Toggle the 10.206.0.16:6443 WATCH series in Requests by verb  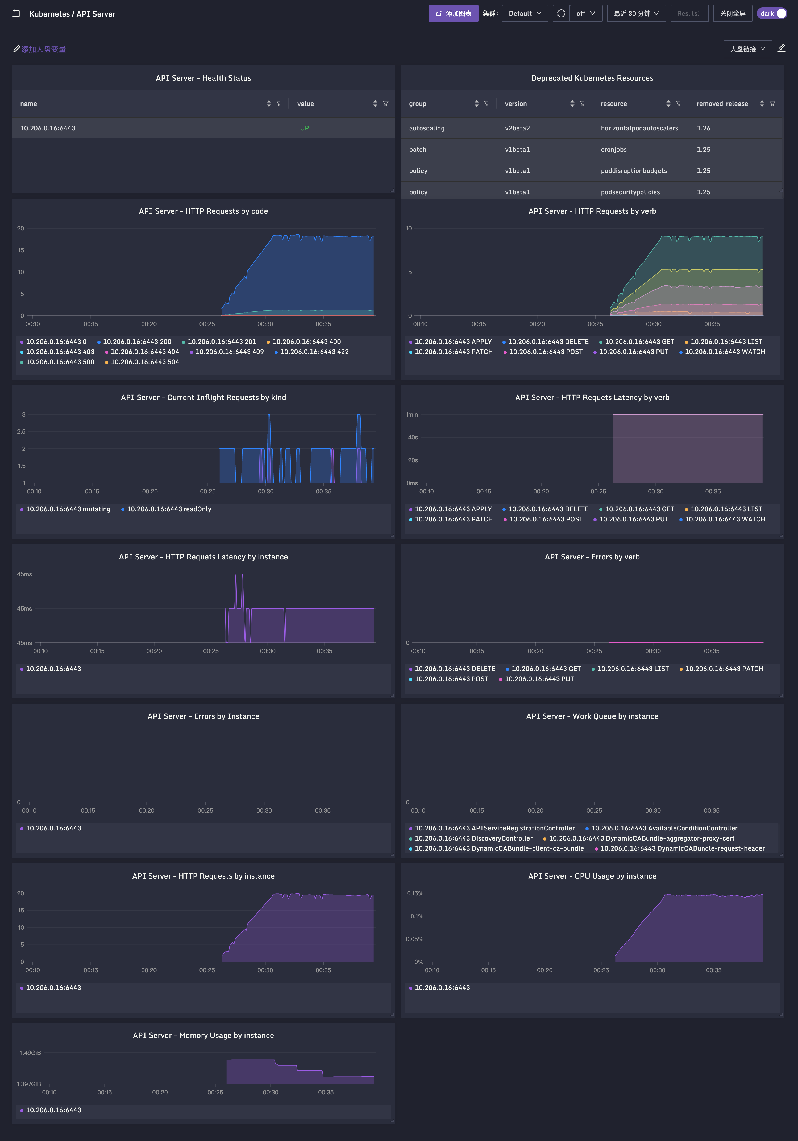[722, 352]
